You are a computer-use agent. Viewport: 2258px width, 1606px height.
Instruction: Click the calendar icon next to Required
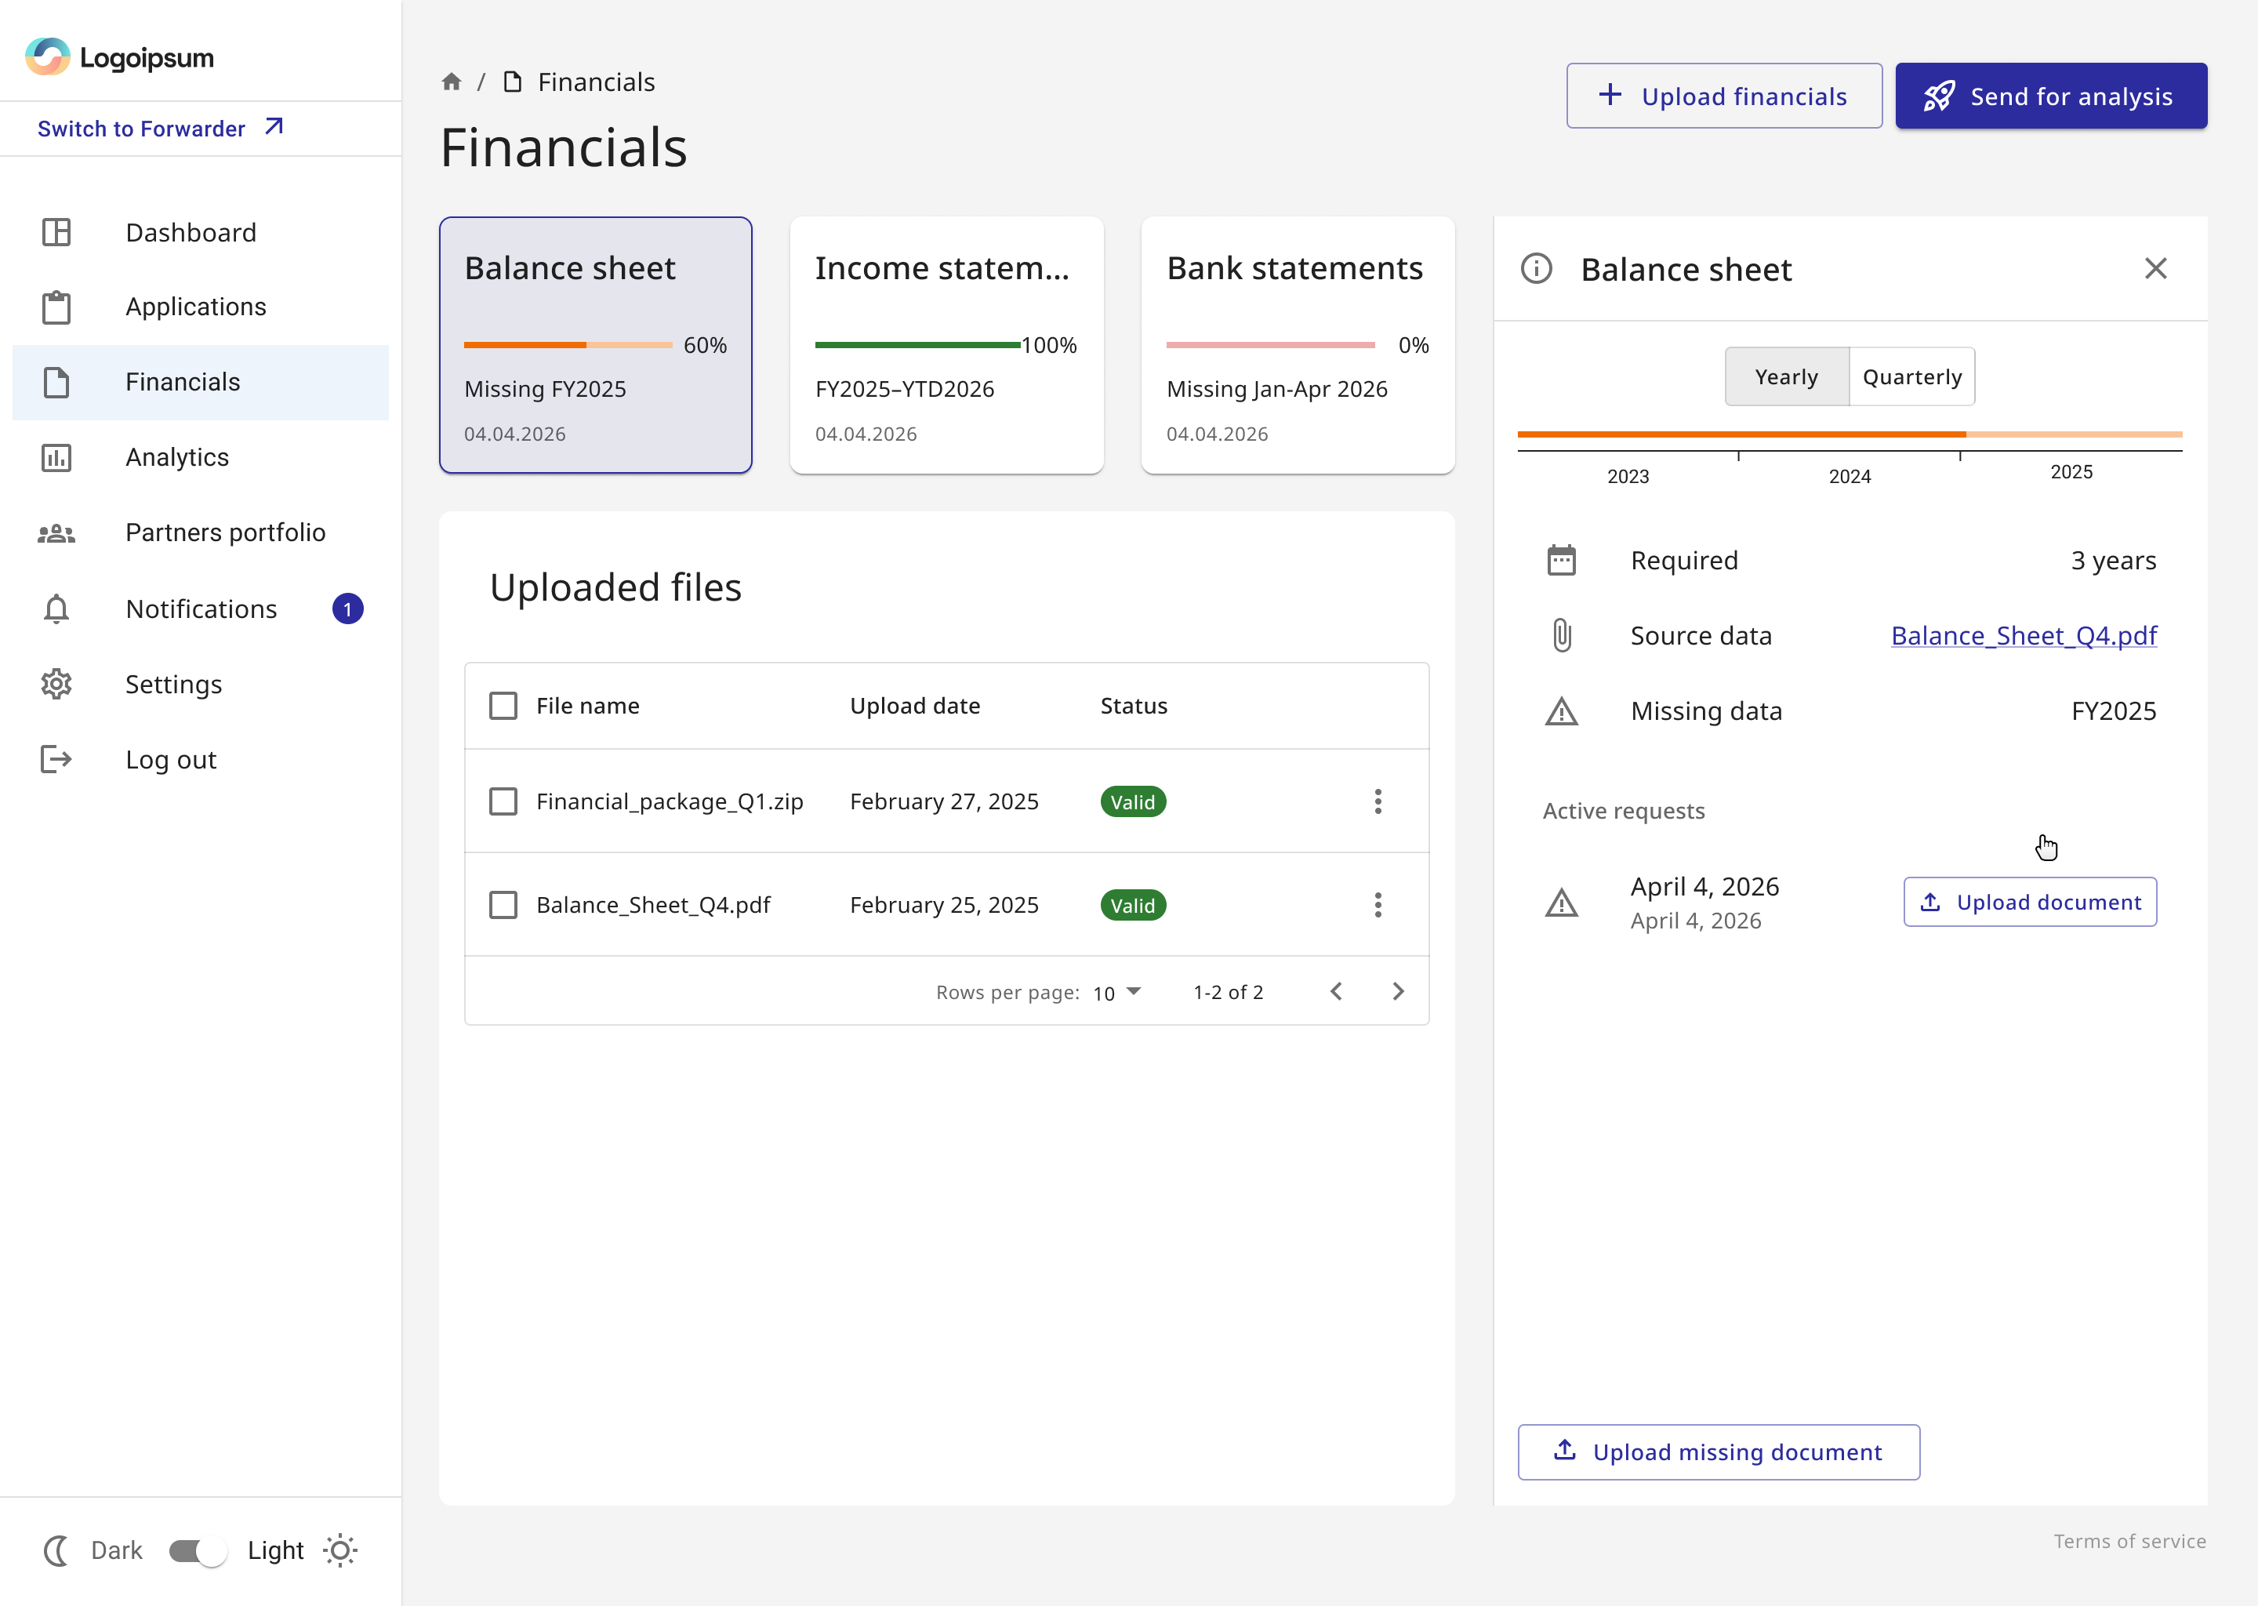click(1561, 560)
